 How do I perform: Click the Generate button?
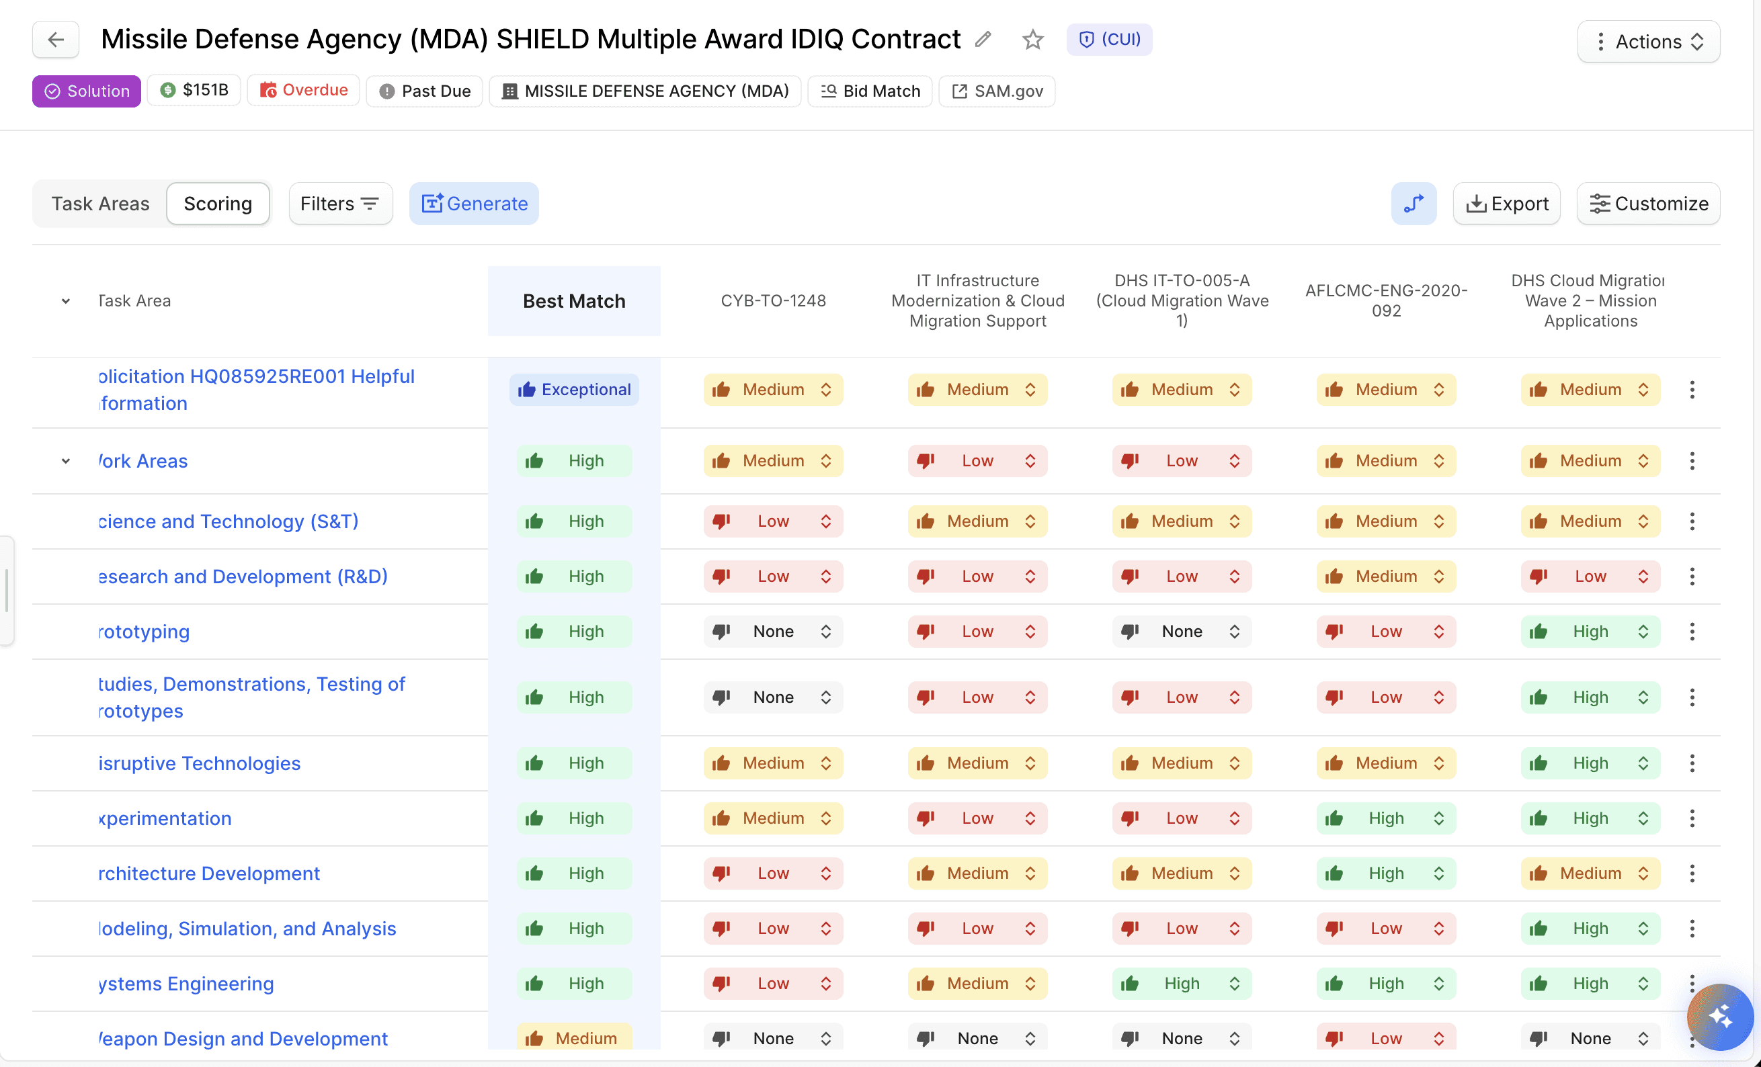coord(474,204)
